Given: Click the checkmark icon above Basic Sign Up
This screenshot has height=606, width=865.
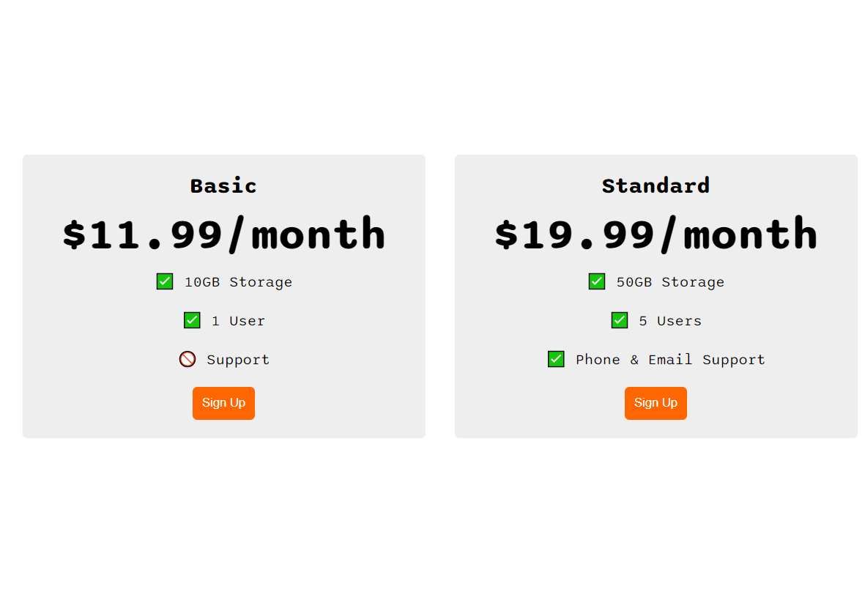Looking at the screenshot, I should (191, 320).
